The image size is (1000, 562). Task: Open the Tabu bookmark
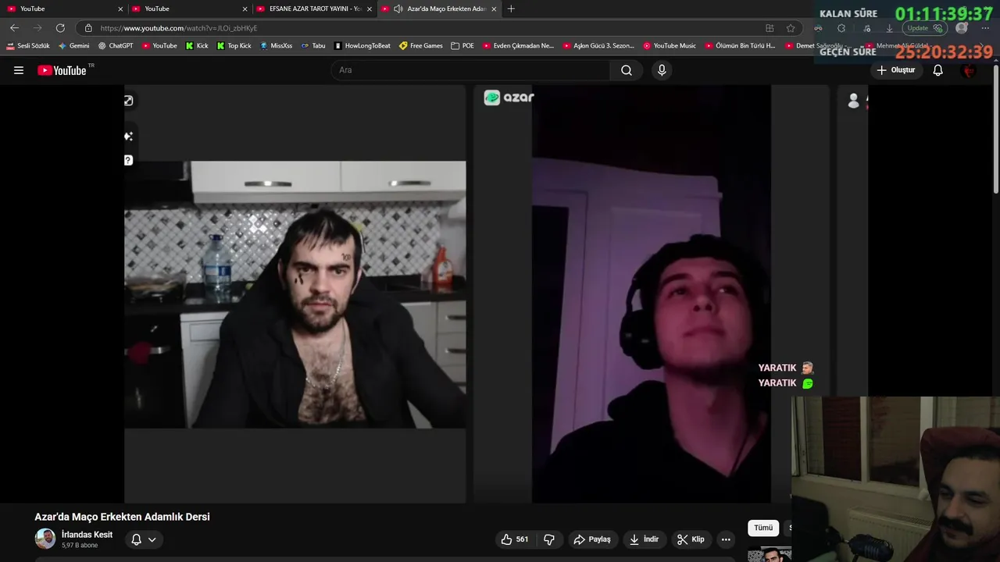click(313, 46)
